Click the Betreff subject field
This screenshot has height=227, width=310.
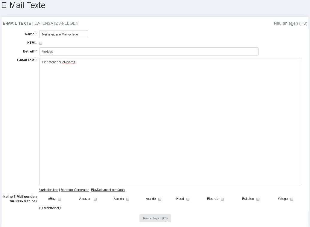click(x=148, y=52)
